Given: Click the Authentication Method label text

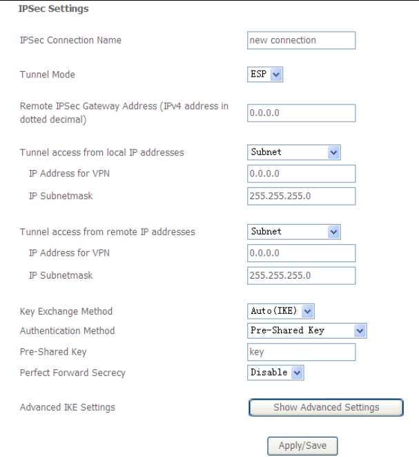Looking at the screenshot, I should point(67,331).
